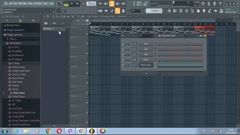Image resolution: width=240 pixels, height=135 pixels.
Task: Open the EDIT menu
Action: pos(11,3)
